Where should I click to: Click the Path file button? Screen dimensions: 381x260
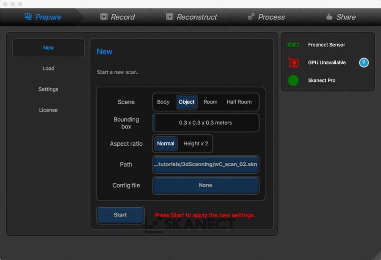tap(206, 164)
